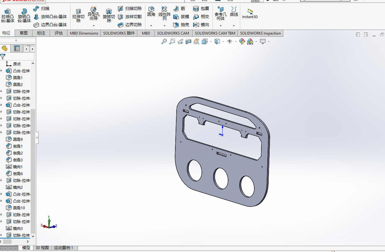The height and width of the screenshot is (252, 385).
Task: Switch to the 标注 tab
Action: pos(41,33)
